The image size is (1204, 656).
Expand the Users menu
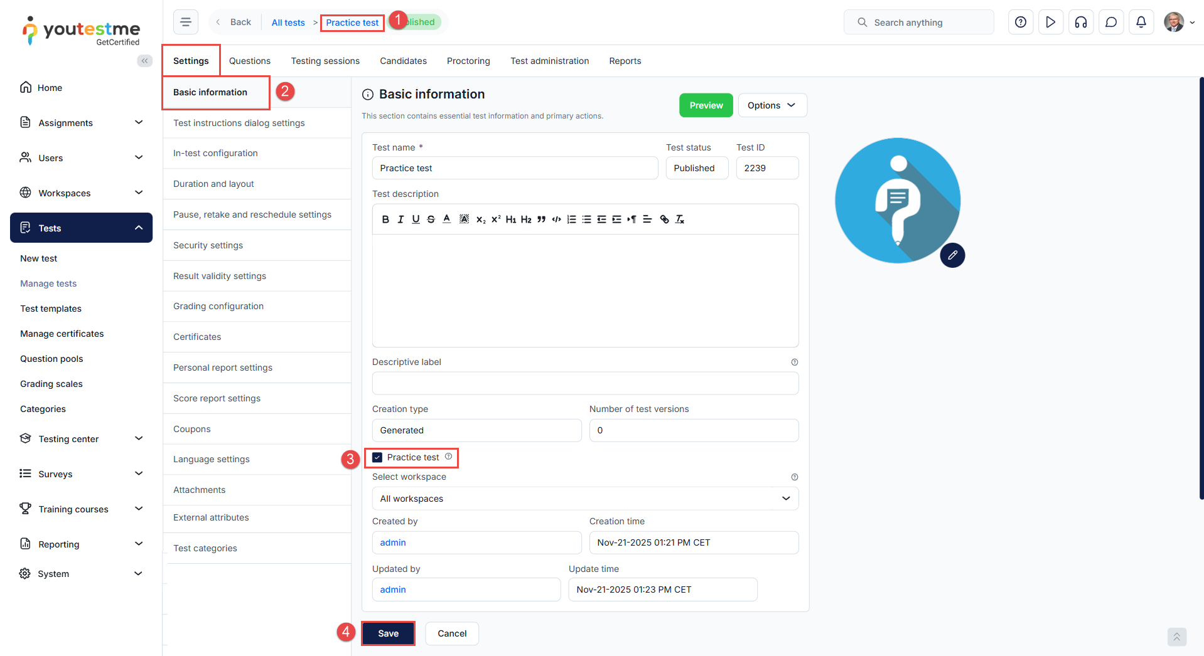(x=82, y=158)
